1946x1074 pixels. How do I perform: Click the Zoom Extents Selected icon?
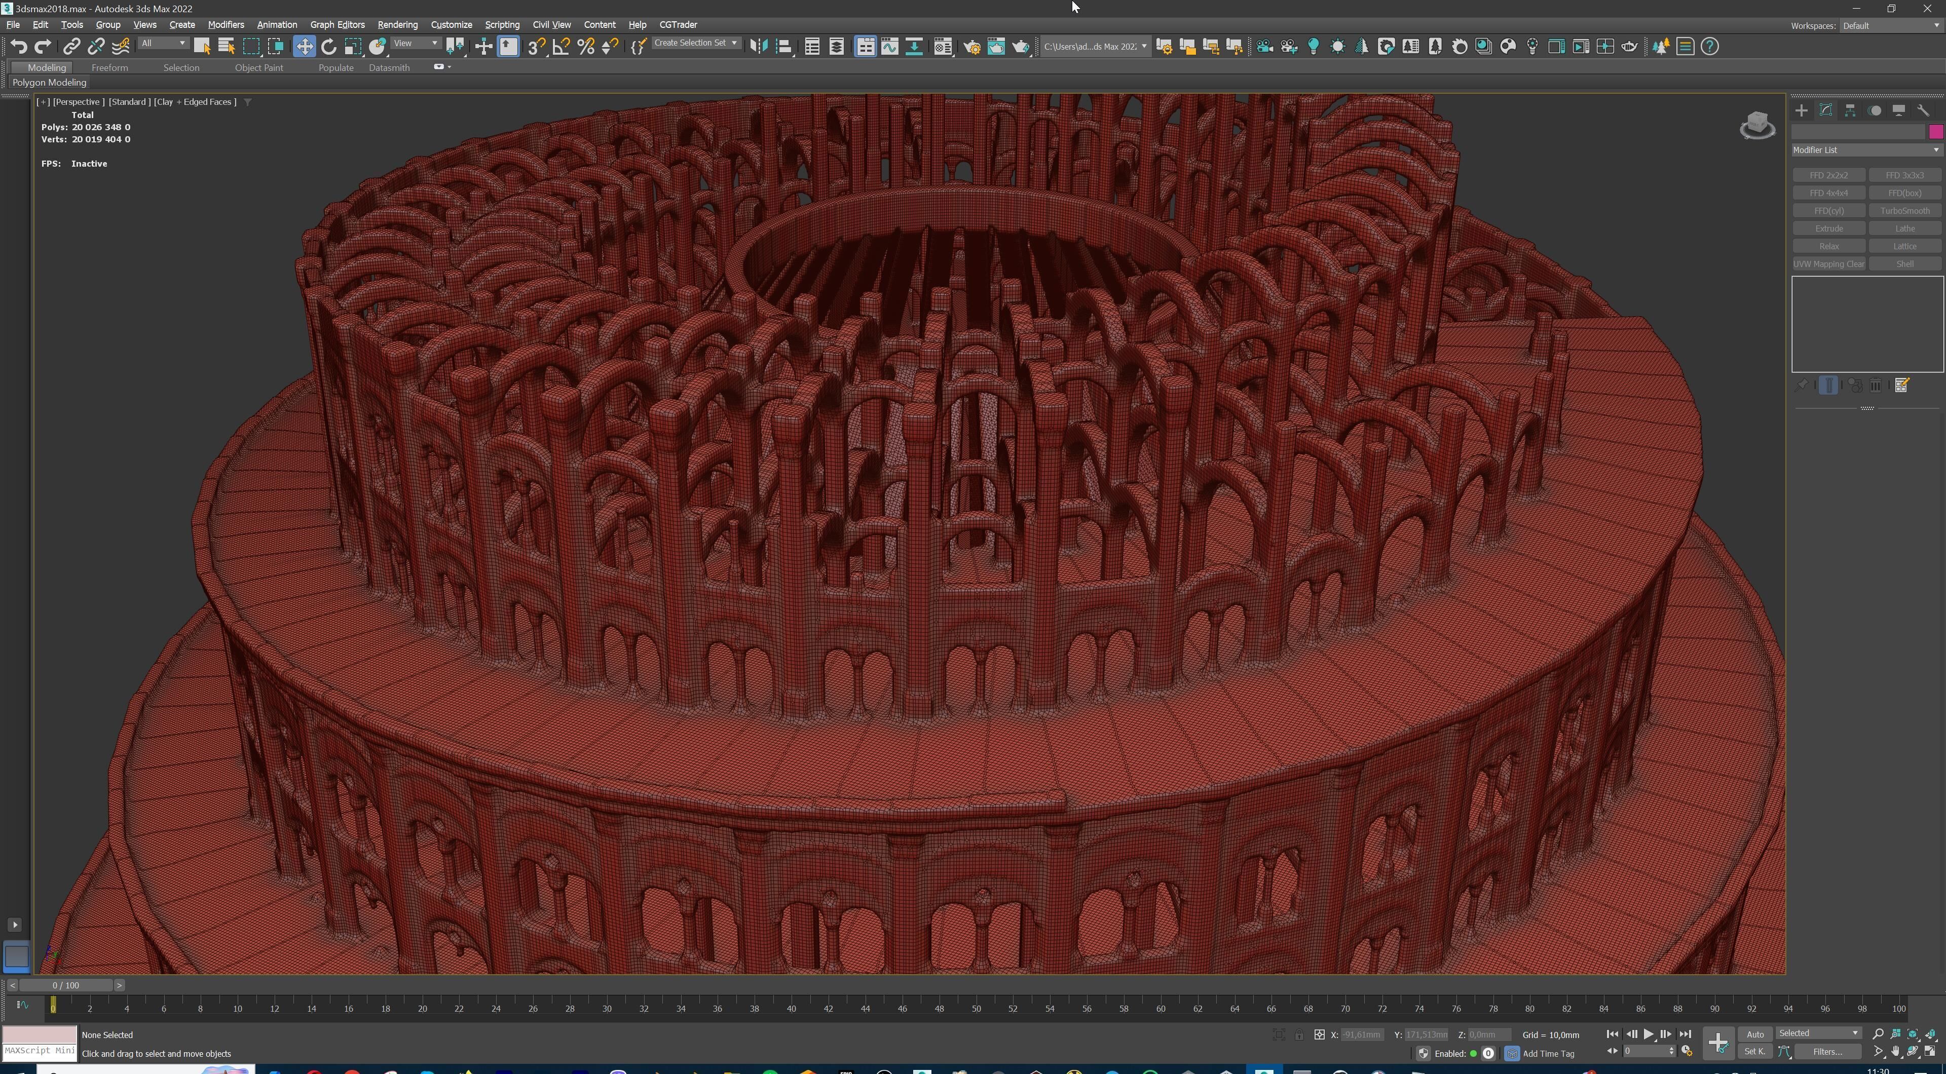click(x=1913, y=1034)
